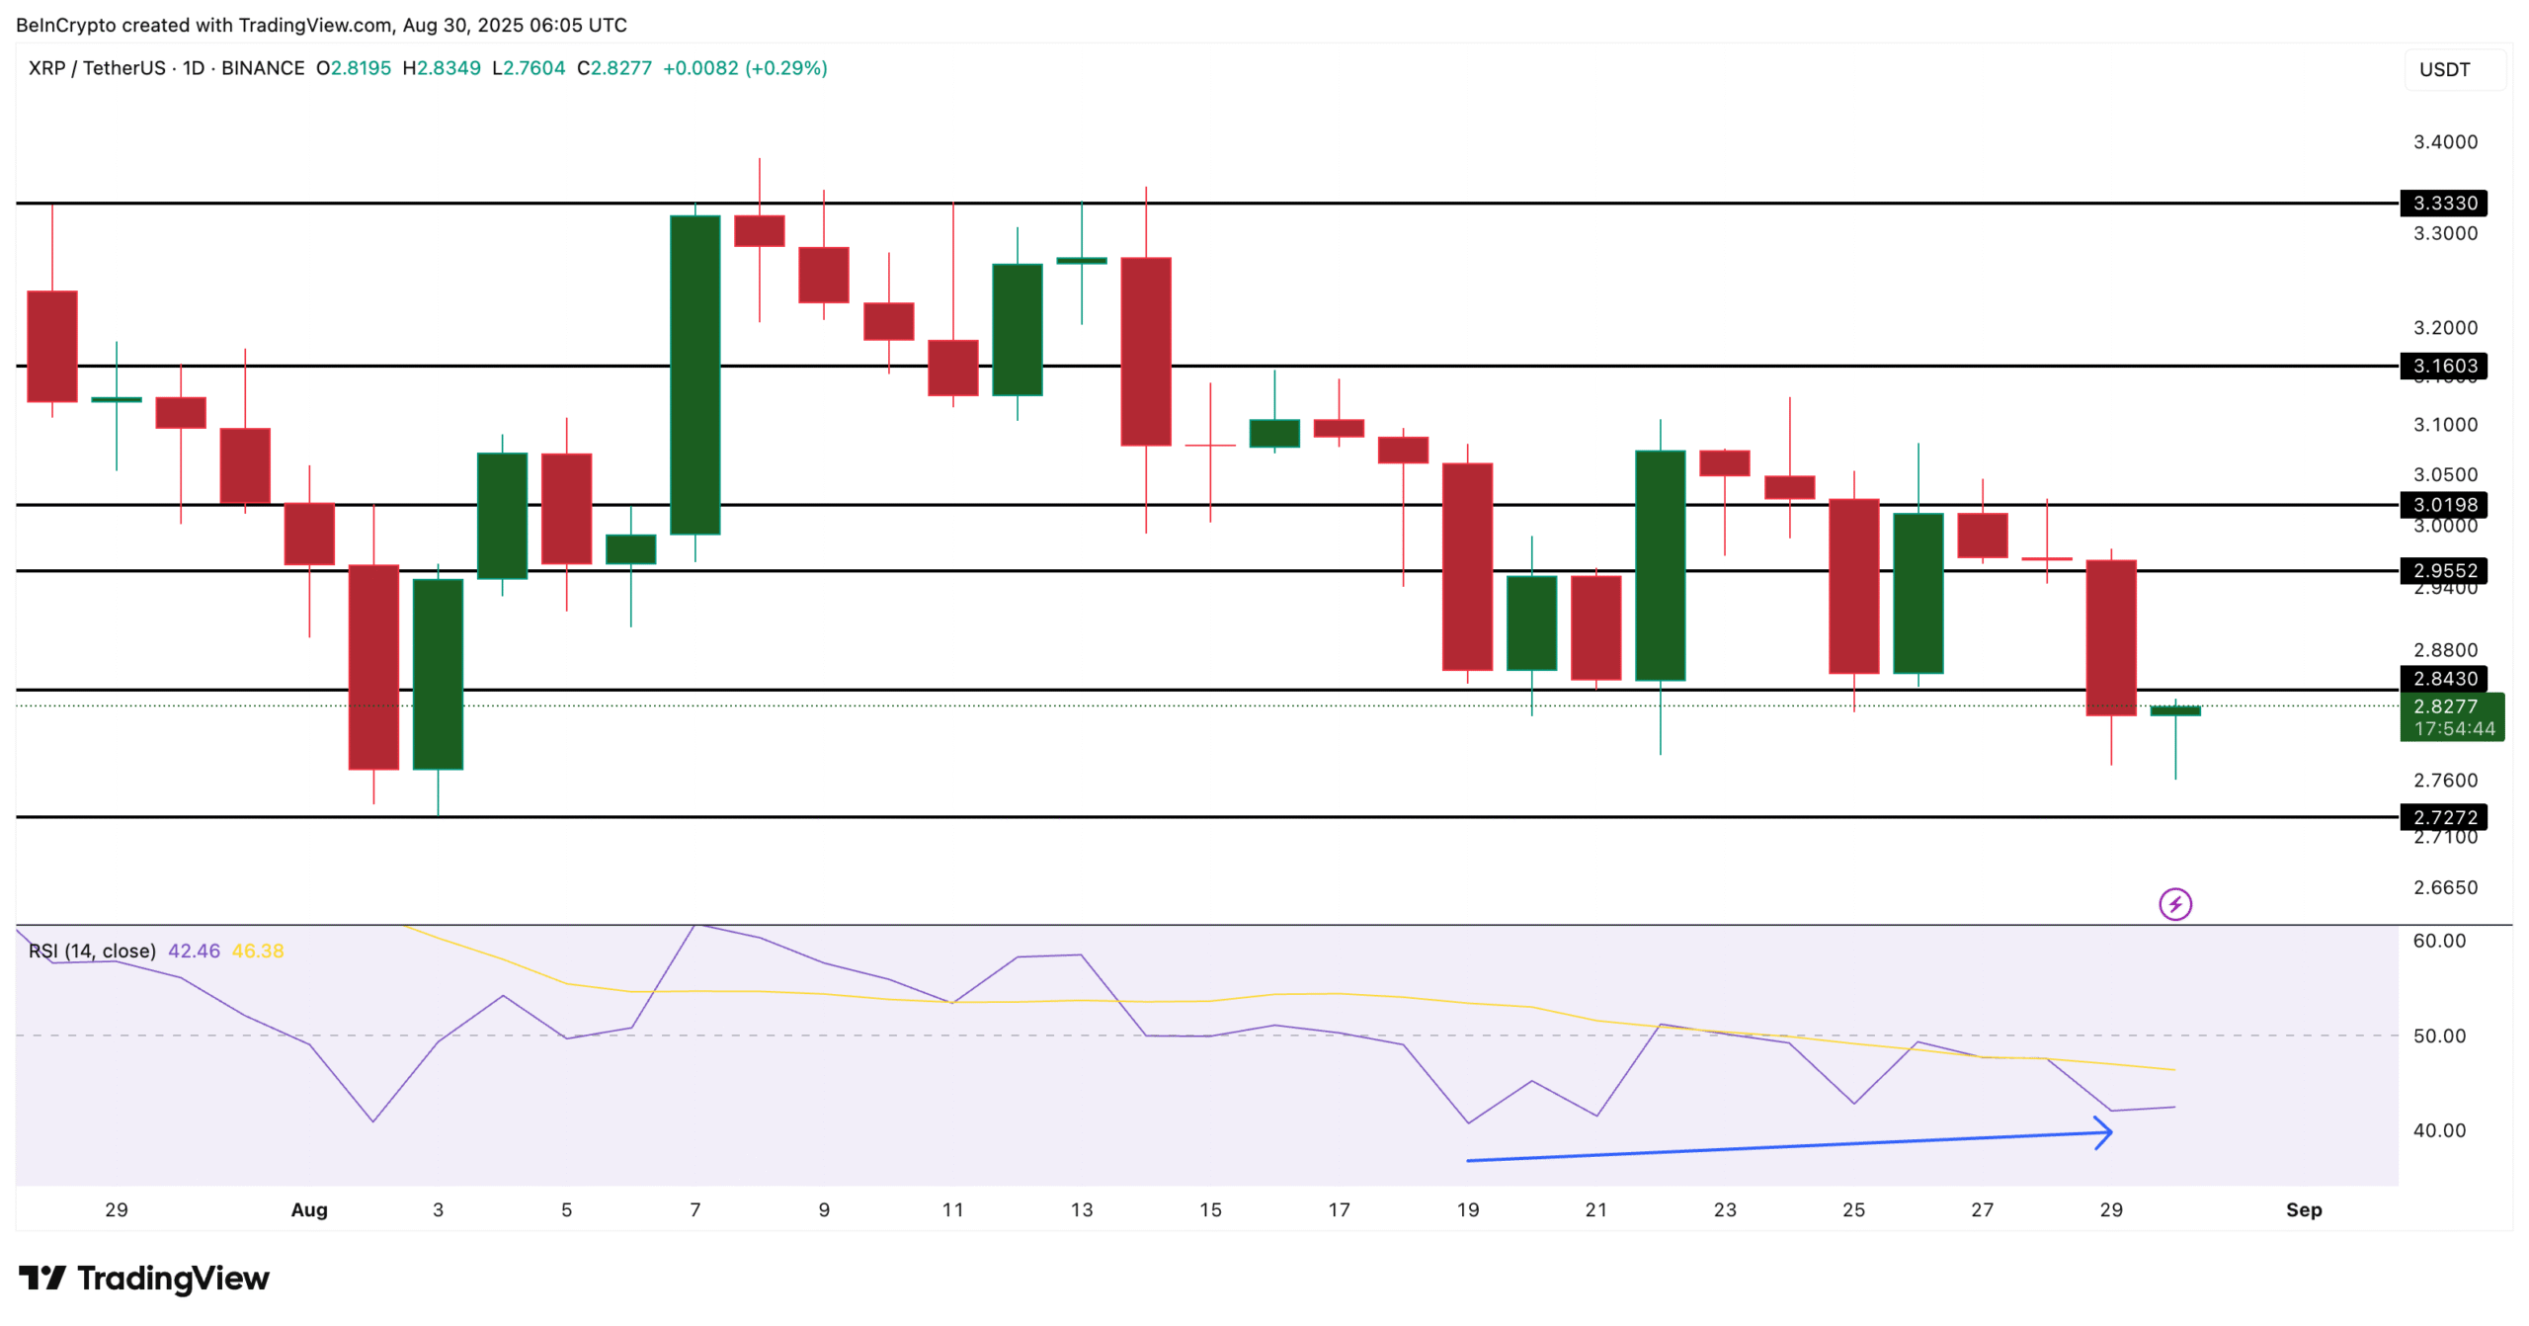Viewport: 2529px width, 1326px height.
Task: Click the Sep label on the time axis
Action: pyautogui.click(x=2306, y=1208)
